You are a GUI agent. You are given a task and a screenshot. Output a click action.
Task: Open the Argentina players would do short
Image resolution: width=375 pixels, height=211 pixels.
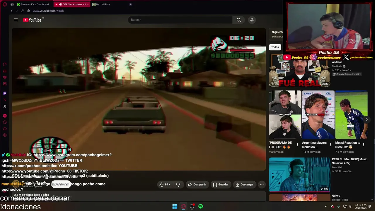[x=318, y=115]
